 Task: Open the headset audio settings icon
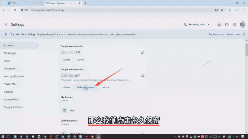(219, 24)
